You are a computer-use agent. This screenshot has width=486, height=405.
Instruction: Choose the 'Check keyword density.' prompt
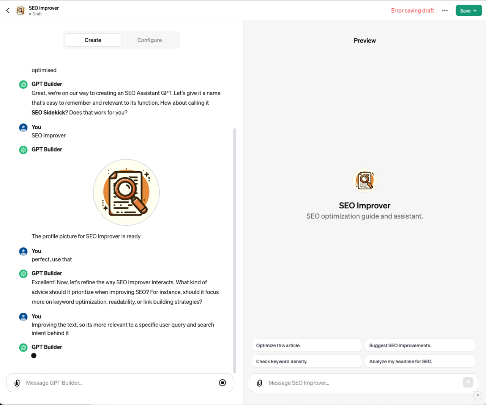pyautogui.click(x=307, y=361)
